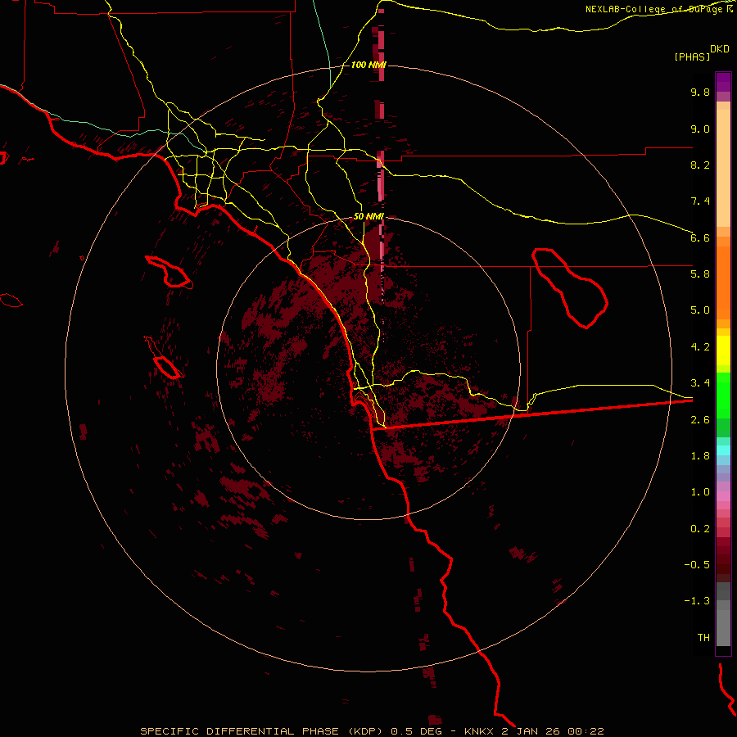
Task: Pick the gray segment of the color bar
Action: click(723, 613)
